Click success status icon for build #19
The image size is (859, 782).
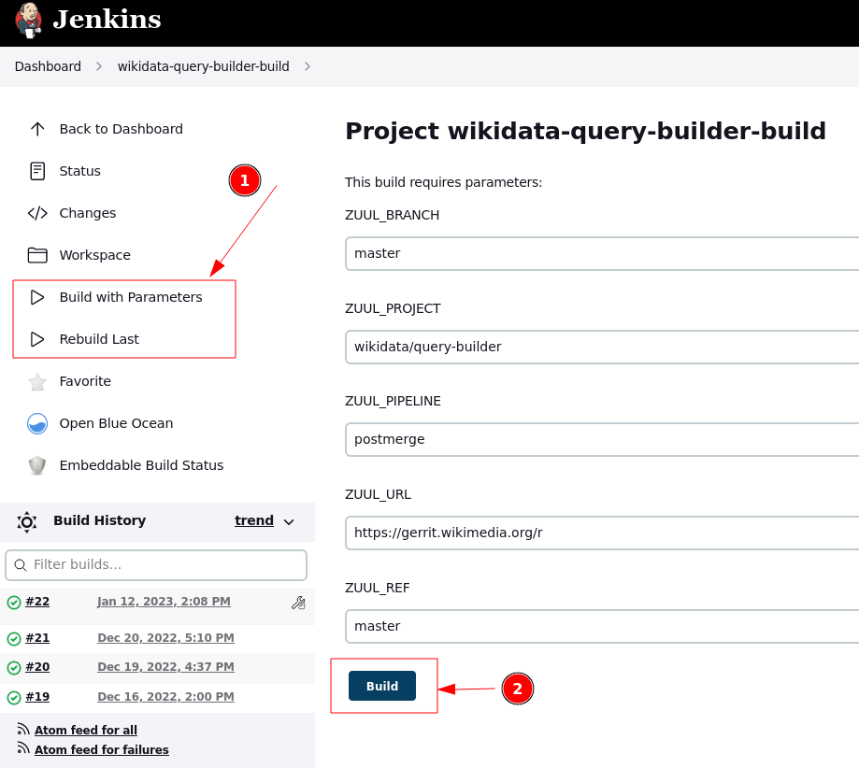tap(14, 698)
